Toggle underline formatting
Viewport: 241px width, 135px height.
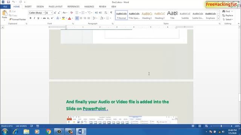[38, 18]
